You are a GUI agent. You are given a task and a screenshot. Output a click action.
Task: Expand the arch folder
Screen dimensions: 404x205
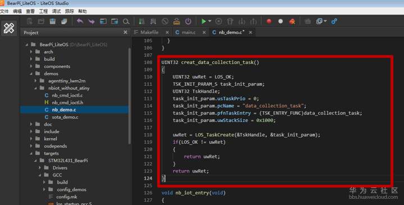click(x=31, y=52)
